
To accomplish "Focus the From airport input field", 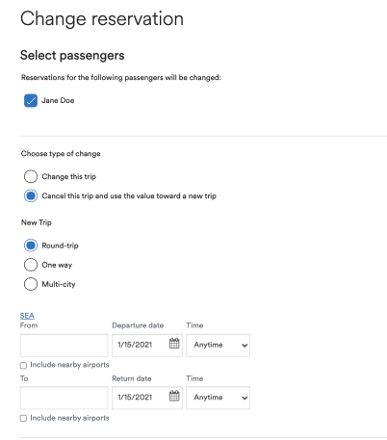I will point(64,346).
